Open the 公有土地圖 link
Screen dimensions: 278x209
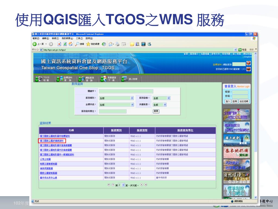point(45,159)
